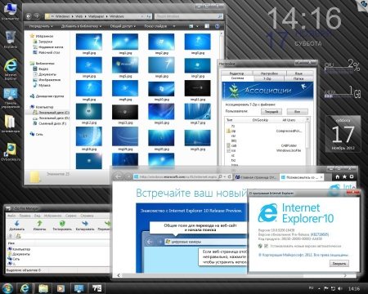Click the Current user (Текущий) button
This screenshot has height=294, width=368.
(x=272, y=112)
